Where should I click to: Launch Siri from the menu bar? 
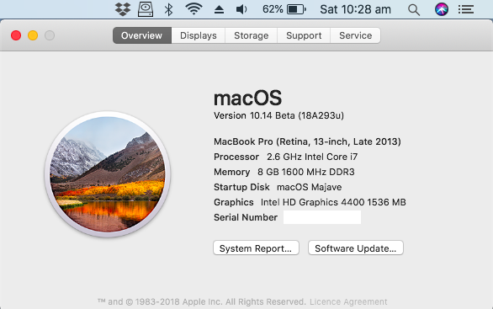pyautogui.click(x=442, y=9)
